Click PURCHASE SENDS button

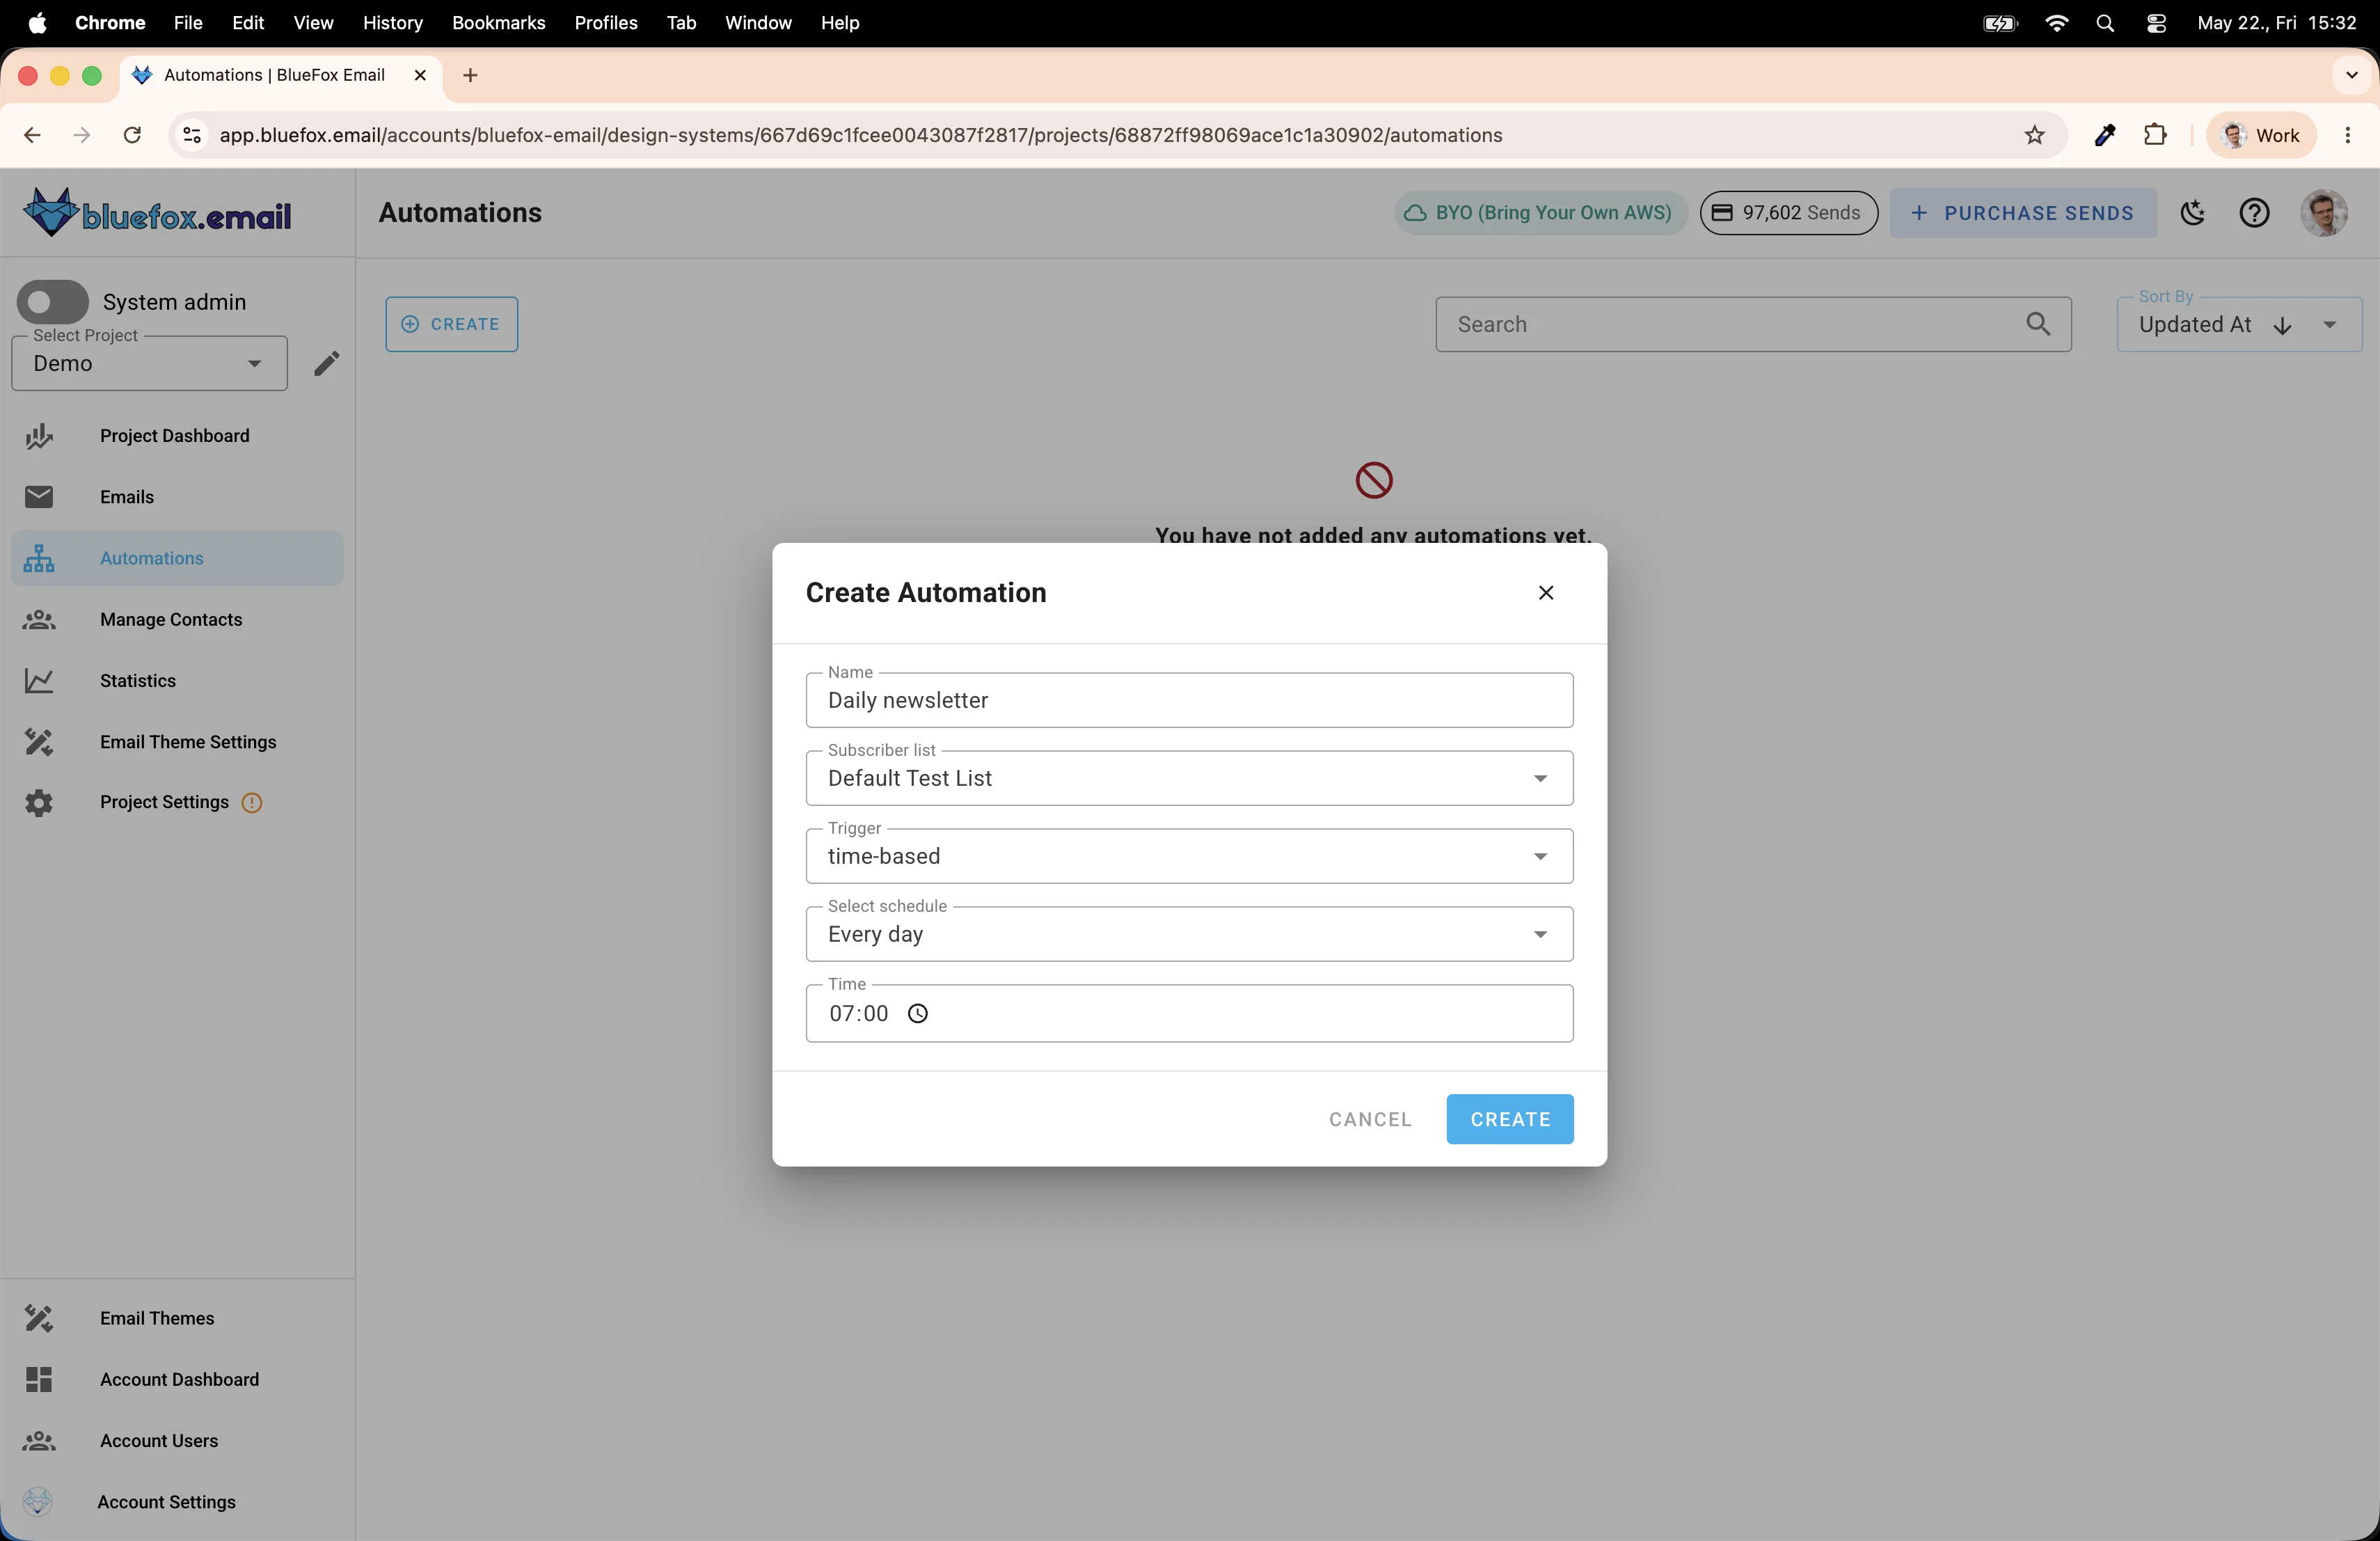pyautogui.click(x=2023, y=213)
